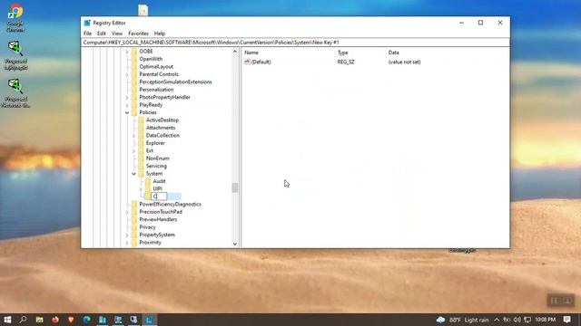Screen dimensions: 581x326
Task: Select the OpenWith key folder icon
Action: click(x=134, y=59)
